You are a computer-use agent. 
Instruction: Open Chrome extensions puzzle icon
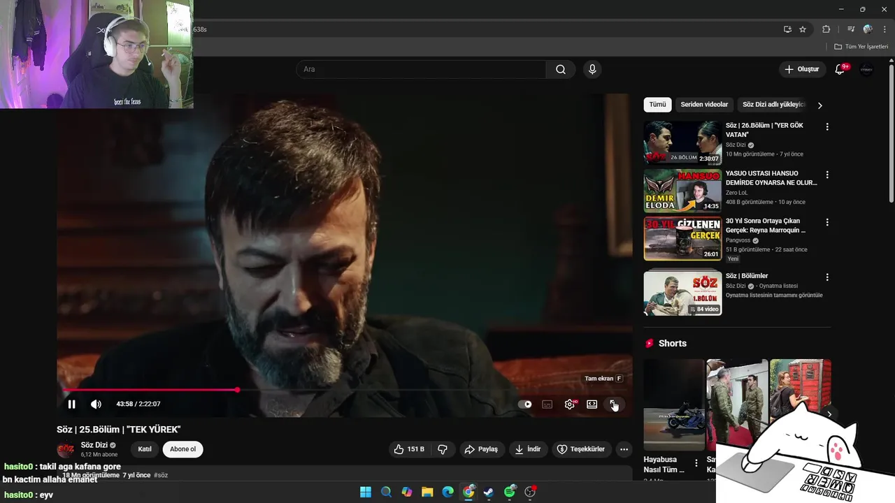coord(826,29)
